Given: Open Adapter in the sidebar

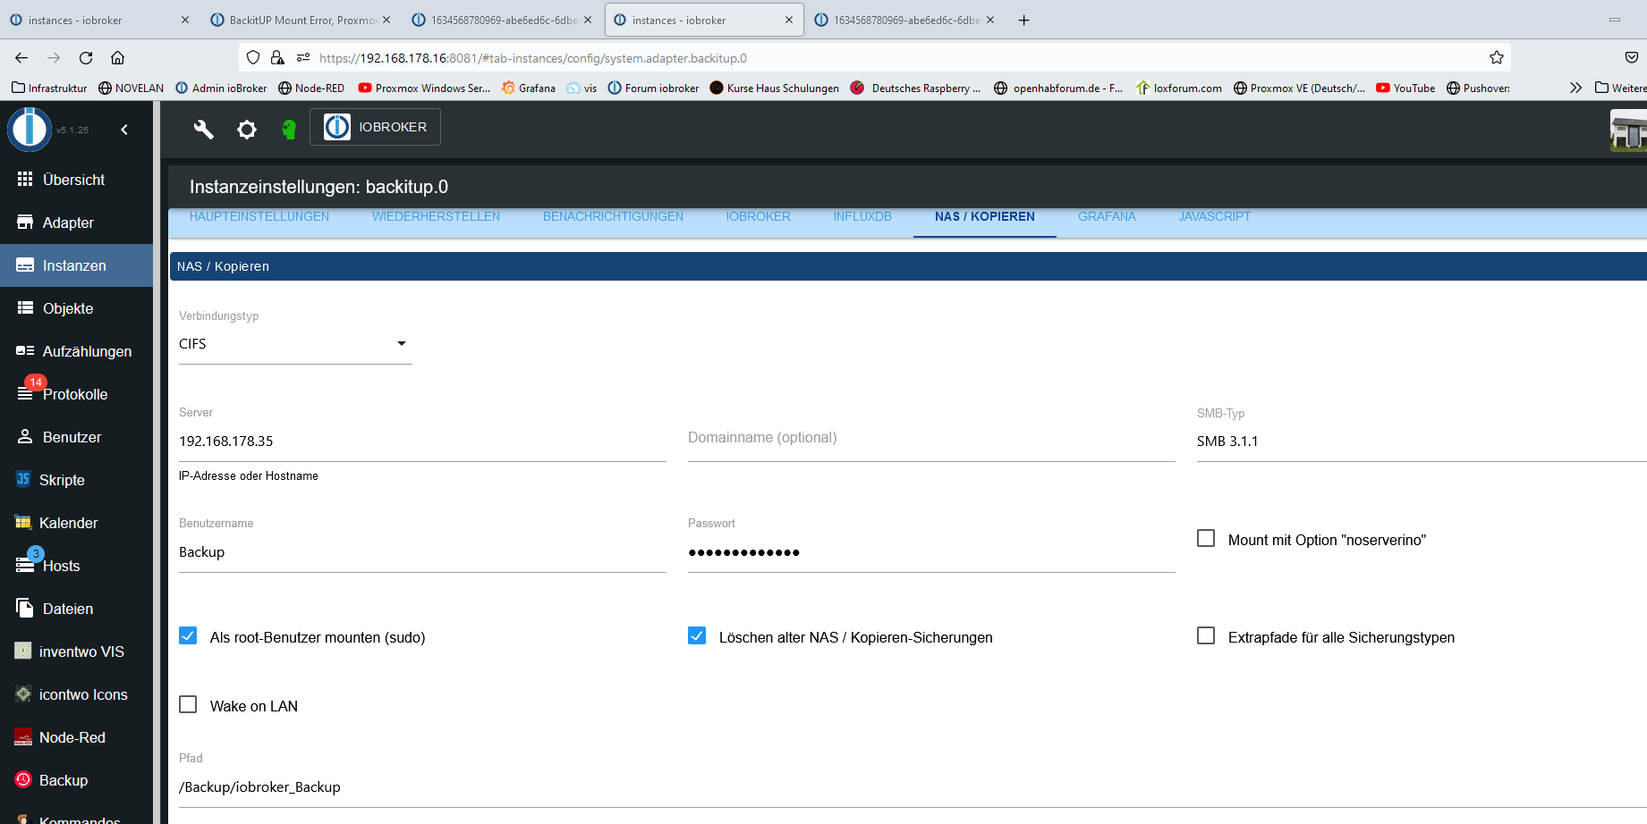Looking at the screenshot, I should point(77,223).
